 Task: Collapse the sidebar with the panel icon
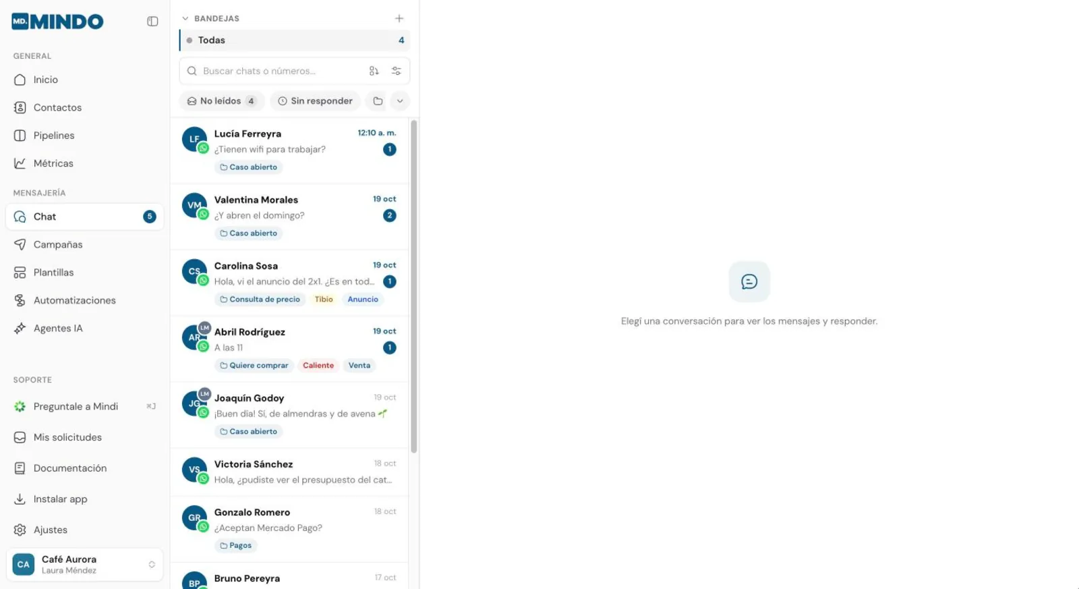(152, 22)
